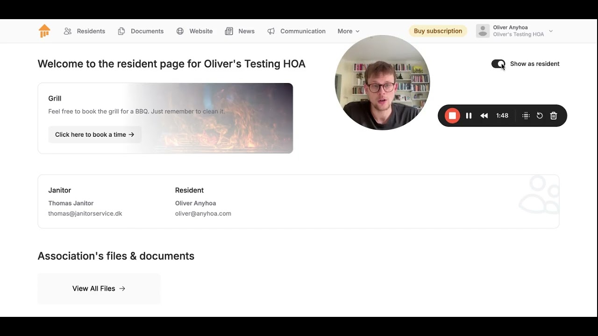Open the Residents menu item

[x=85, y=31]
